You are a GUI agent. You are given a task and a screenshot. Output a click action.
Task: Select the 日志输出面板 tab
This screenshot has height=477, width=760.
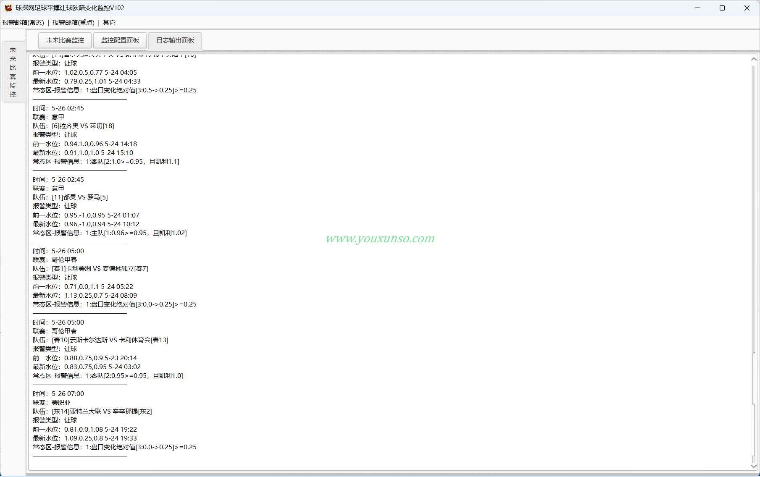[x=175, y=40]
